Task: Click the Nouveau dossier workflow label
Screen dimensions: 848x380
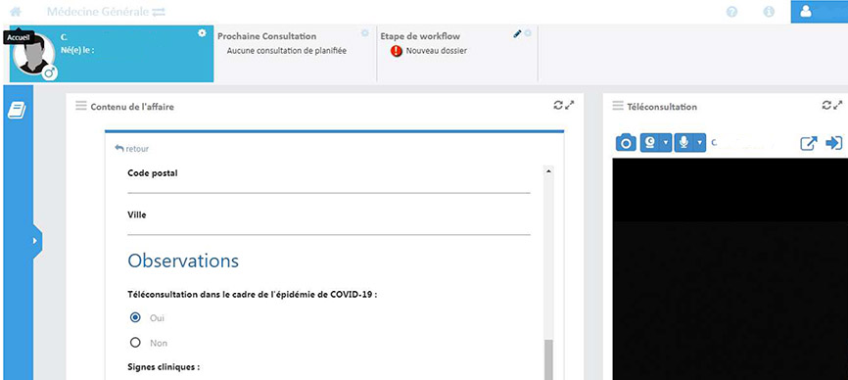Action: (437, 51)
